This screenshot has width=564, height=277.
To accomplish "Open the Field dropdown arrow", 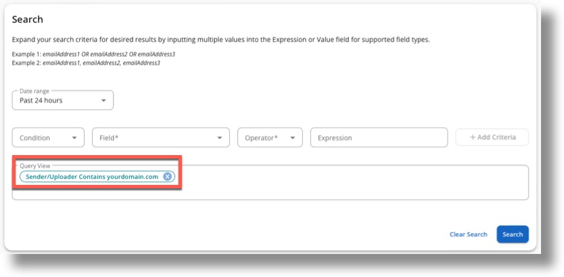I will [218, 137].
